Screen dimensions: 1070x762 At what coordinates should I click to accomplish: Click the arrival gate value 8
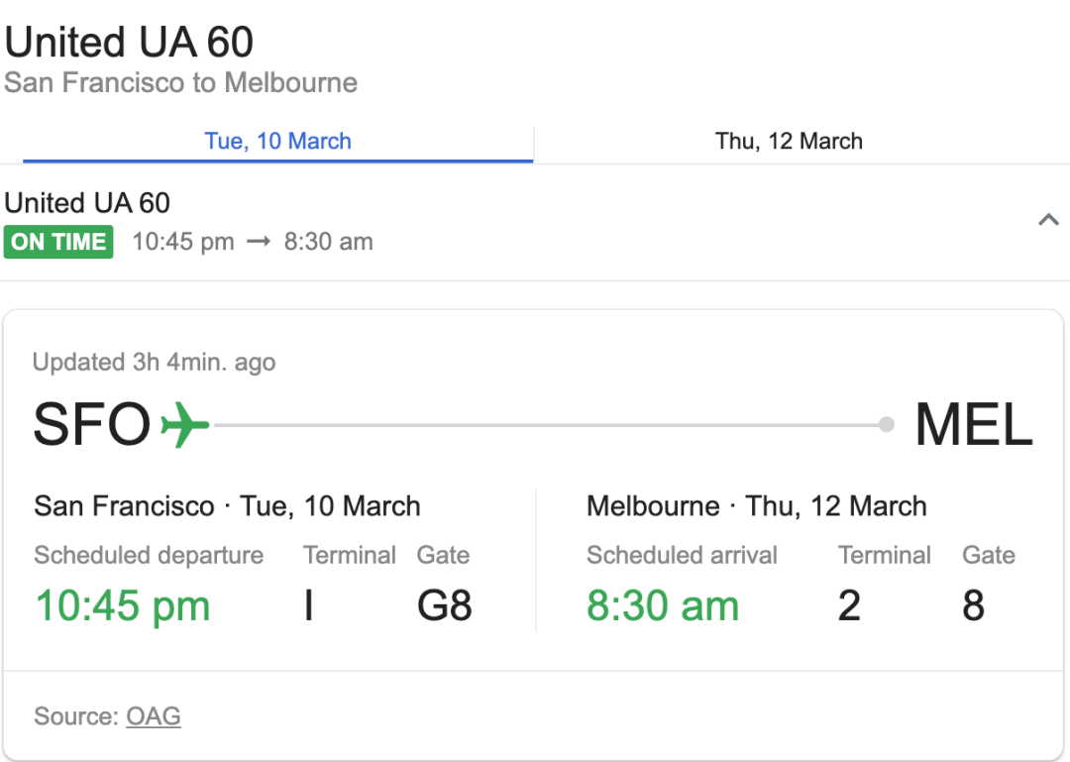click(x=974, y=605)
